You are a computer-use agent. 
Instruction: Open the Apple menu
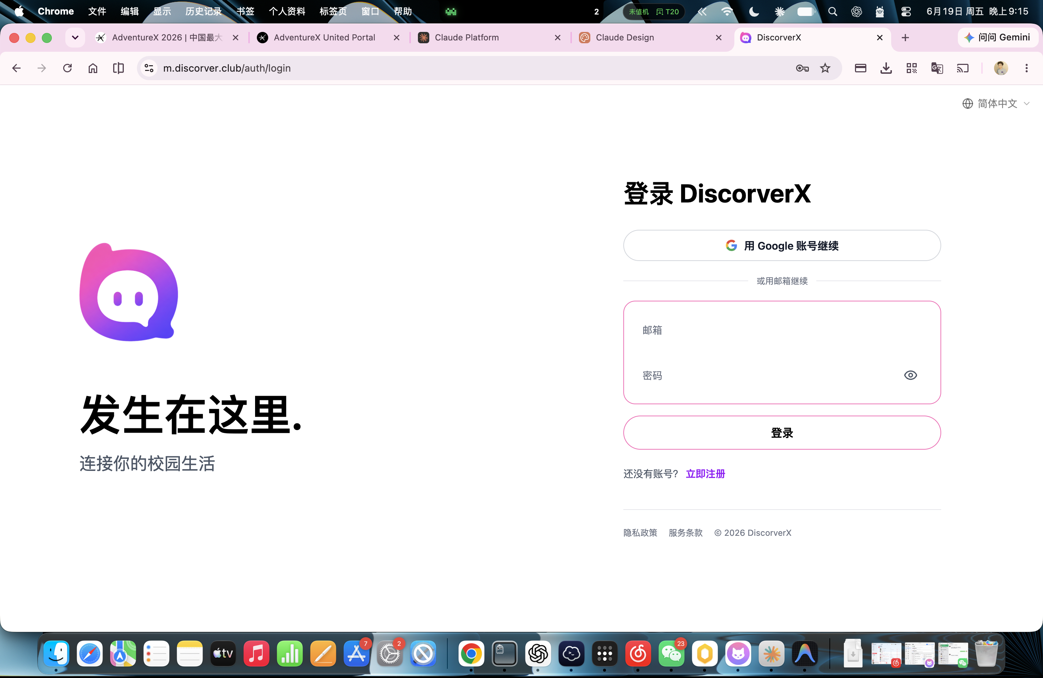click(x=19, y=11)
